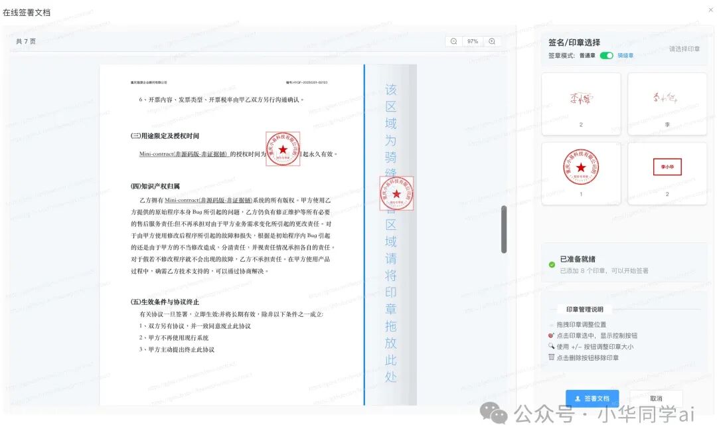Click the green checkmark in 已准备就绪 panel
This screenshot has width=717, height=443.
[x=551, y=264]
